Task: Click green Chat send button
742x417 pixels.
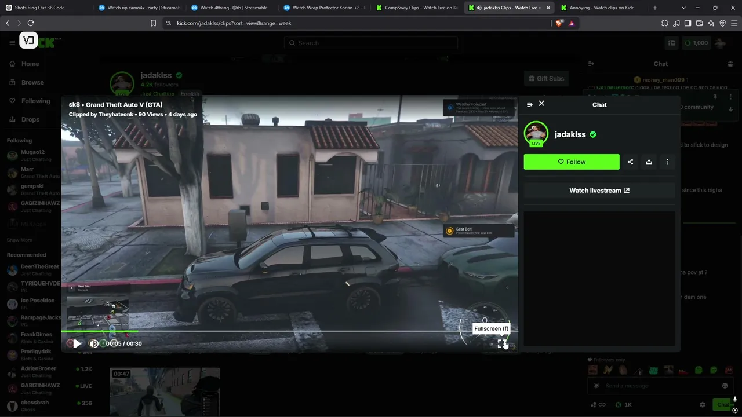Action: (x=722, y=405)
